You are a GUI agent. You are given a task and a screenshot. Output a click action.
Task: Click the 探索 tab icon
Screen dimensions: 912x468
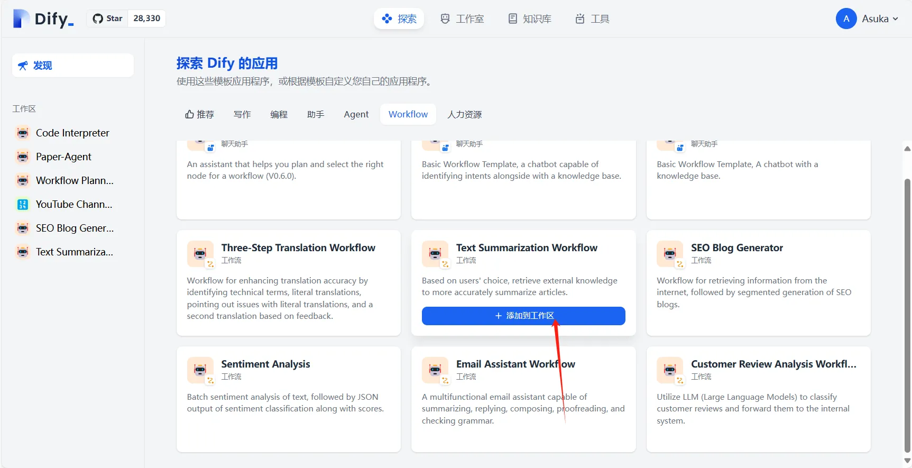point(387,19)
